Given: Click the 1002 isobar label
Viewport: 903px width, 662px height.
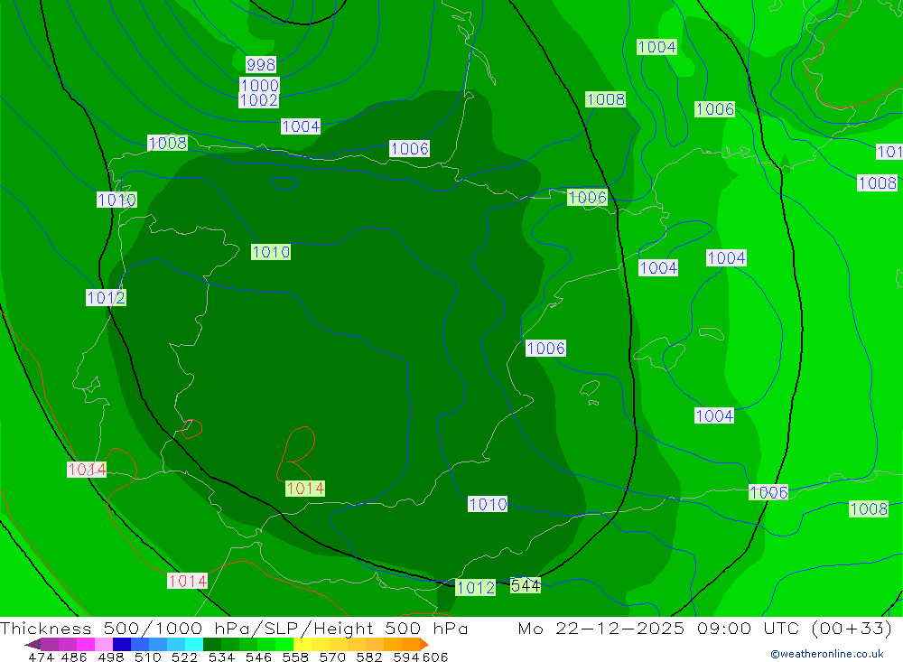Looking at the screenshot, I should pyautogui.click(x=258, y=99).
